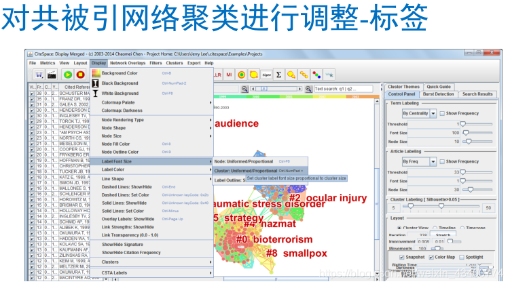Click the Sigma toolbar icon

click(x=278, y=75)
